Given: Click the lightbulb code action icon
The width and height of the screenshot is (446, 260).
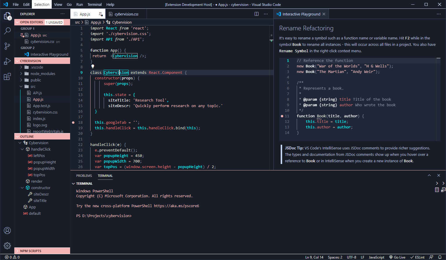Looking at the screenshot, I should point(93,67).
